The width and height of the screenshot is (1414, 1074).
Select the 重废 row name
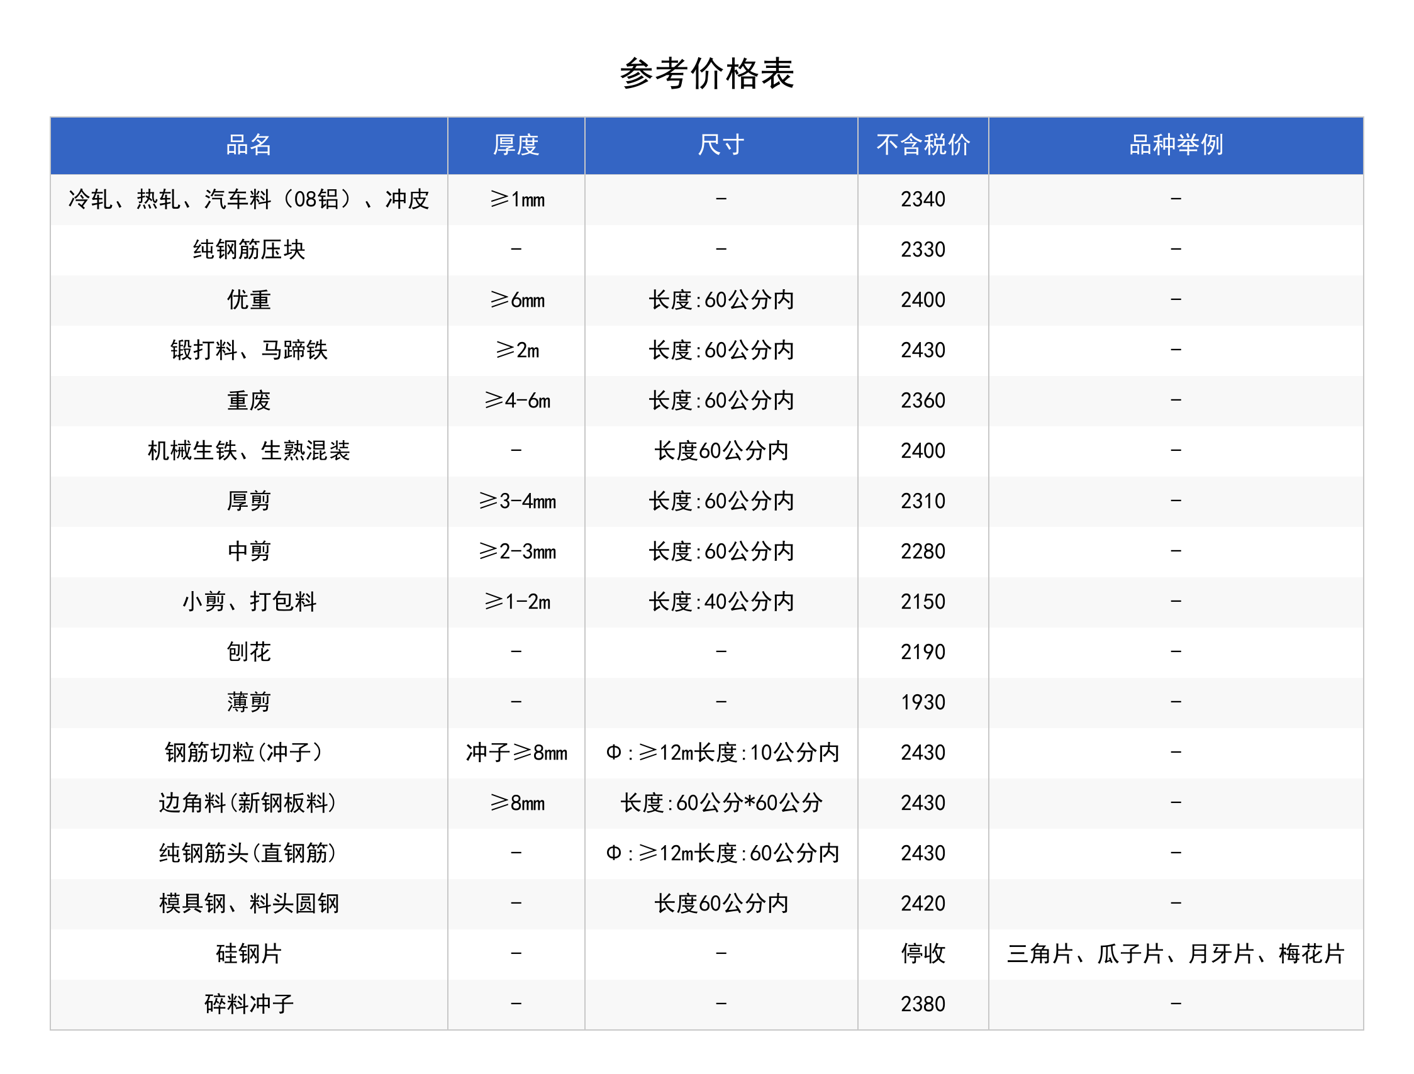(249, 401)
